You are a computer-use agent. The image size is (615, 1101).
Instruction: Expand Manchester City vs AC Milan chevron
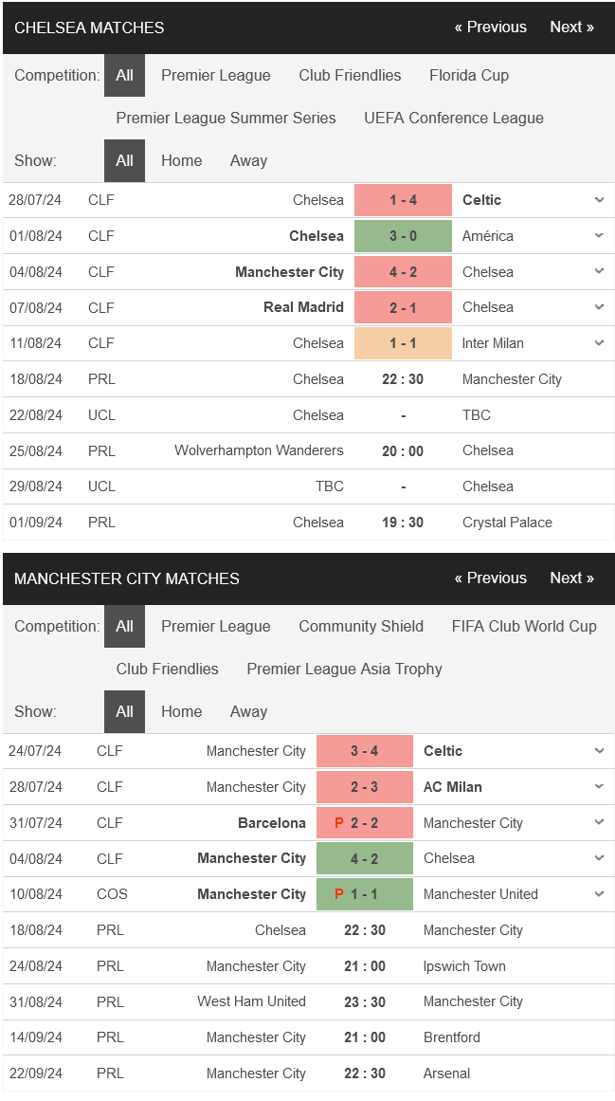[x=599, y=786]
